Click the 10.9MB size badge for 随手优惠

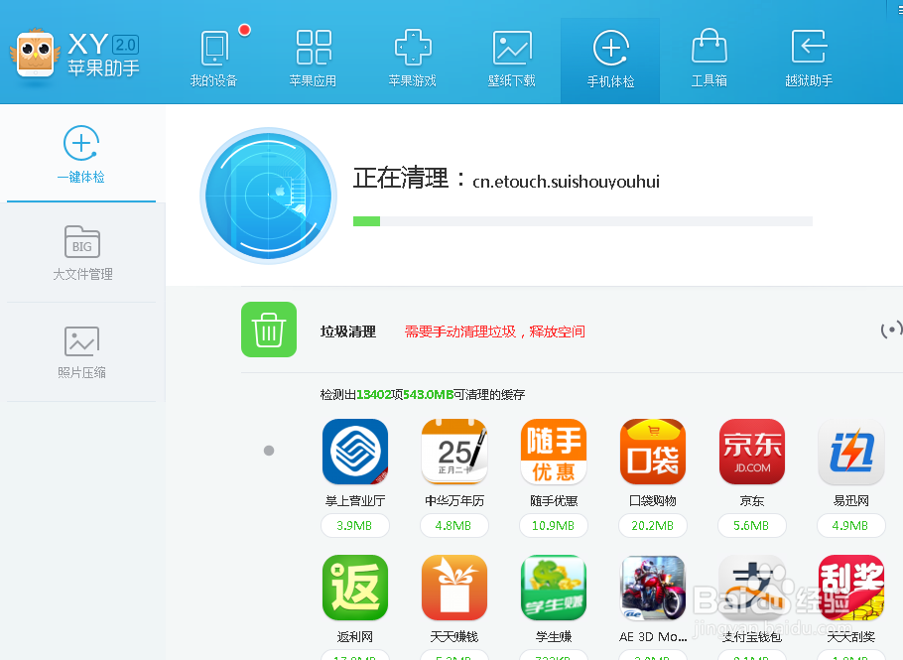(x=553, y=525)
